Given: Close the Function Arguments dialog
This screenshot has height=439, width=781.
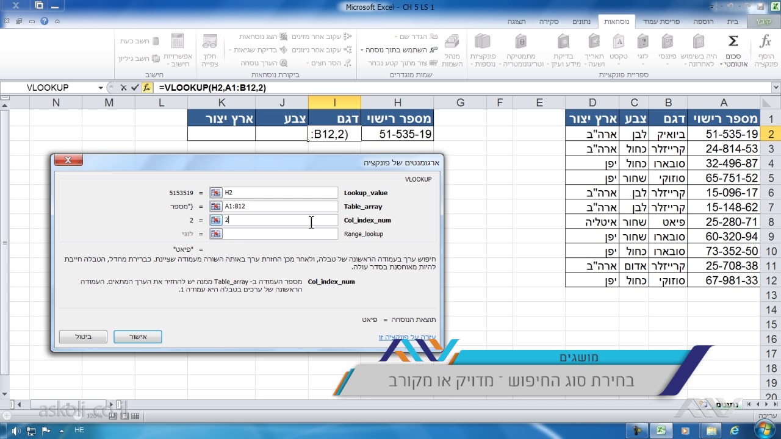Looking at the screenshot, I should click(68, 160).
